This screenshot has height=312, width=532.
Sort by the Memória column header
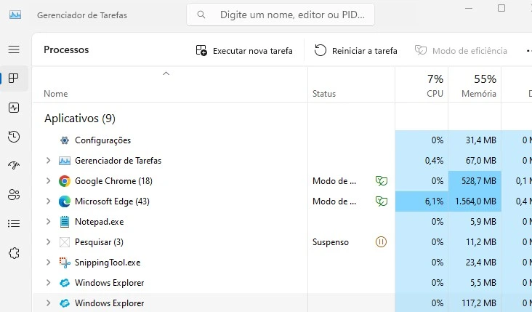coord(475,86)
